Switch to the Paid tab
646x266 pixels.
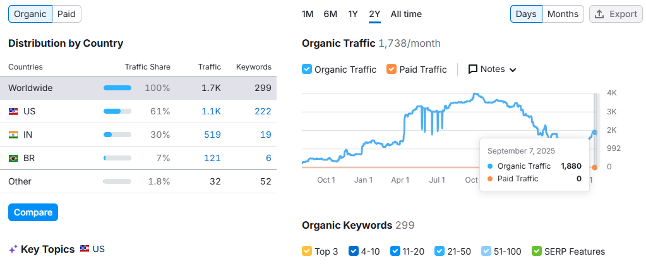pos(66,14)
